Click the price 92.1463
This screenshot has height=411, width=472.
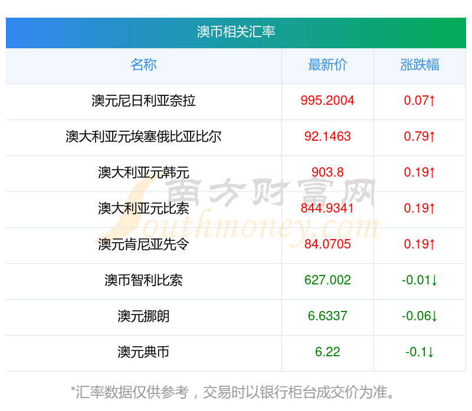click(327, 137)
